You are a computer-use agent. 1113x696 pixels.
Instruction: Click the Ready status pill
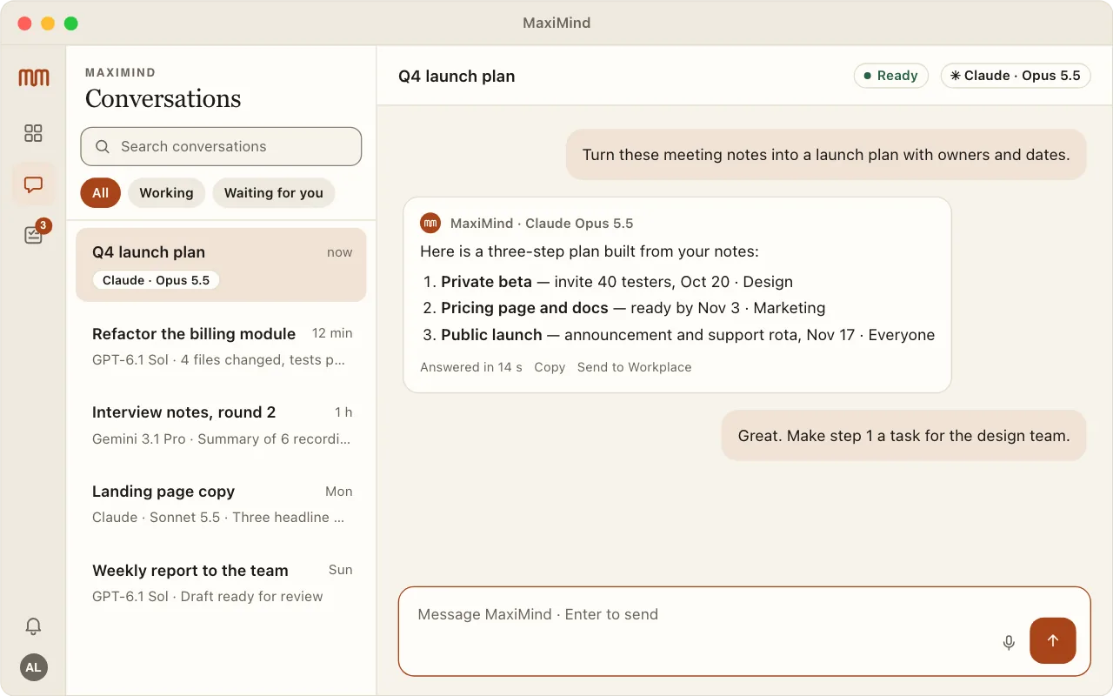(891, 76)
